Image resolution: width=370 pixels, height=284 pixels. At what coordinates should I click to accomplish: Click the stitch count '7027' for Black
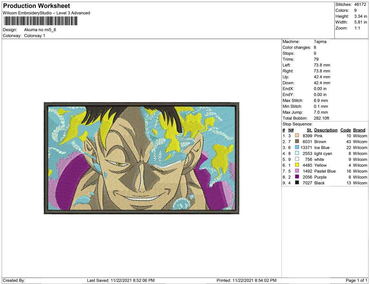[x=307, y=183]
